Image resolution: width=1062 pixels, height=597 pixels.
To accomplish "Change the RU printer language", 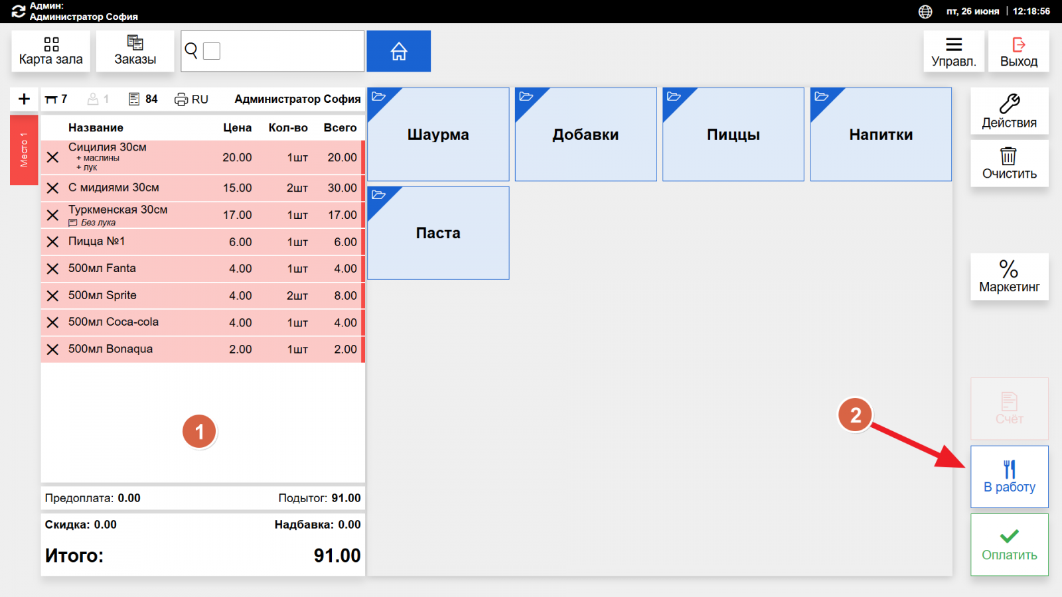I will 191,99.
